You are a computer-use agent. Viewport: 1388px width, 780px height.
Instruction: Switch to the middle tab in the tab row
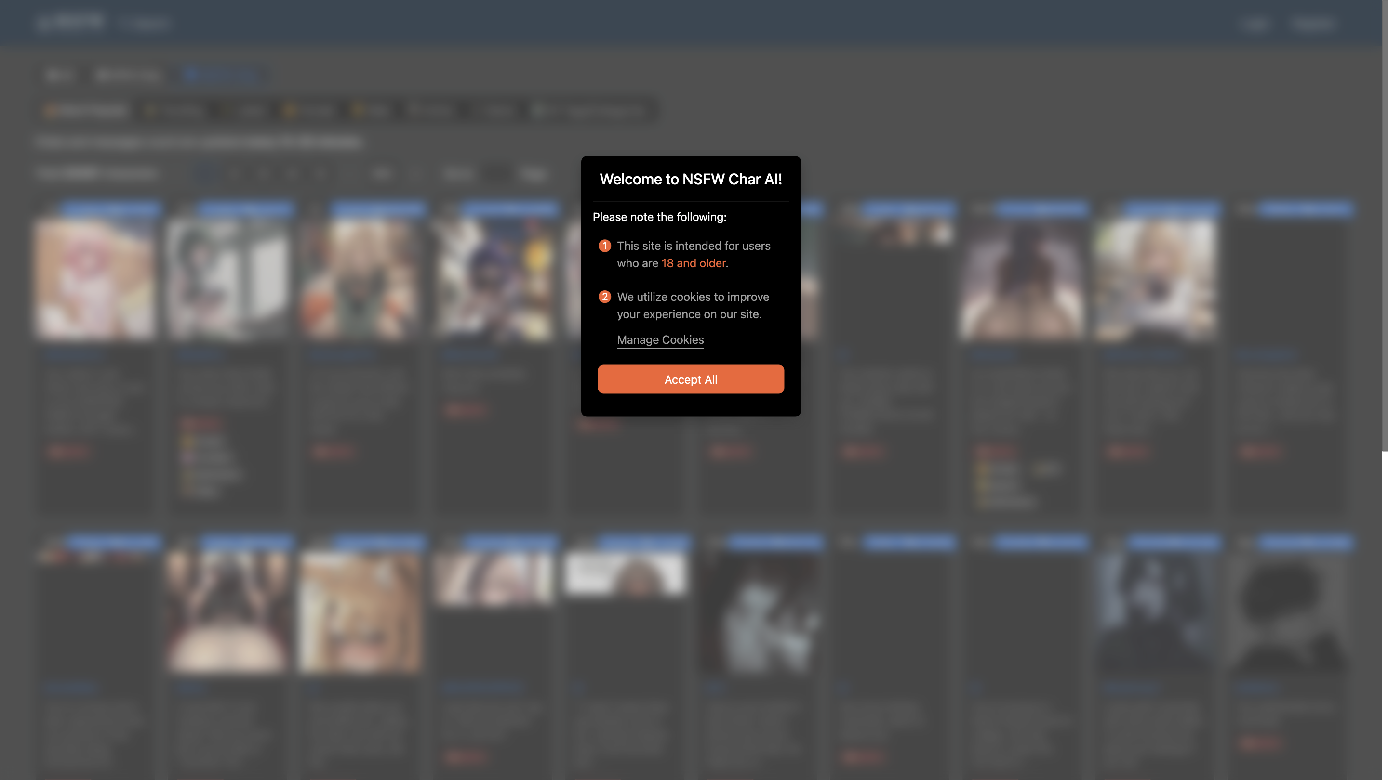(x=128, y=75)
